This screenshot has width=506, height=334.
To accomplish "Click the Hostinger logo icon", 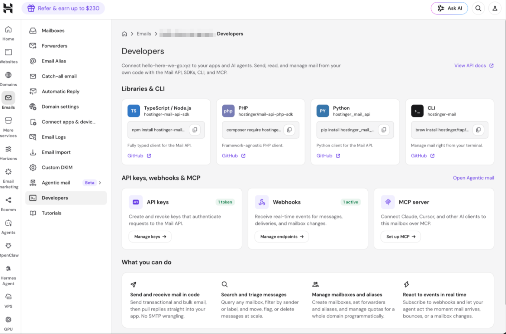I will (8, 8).
